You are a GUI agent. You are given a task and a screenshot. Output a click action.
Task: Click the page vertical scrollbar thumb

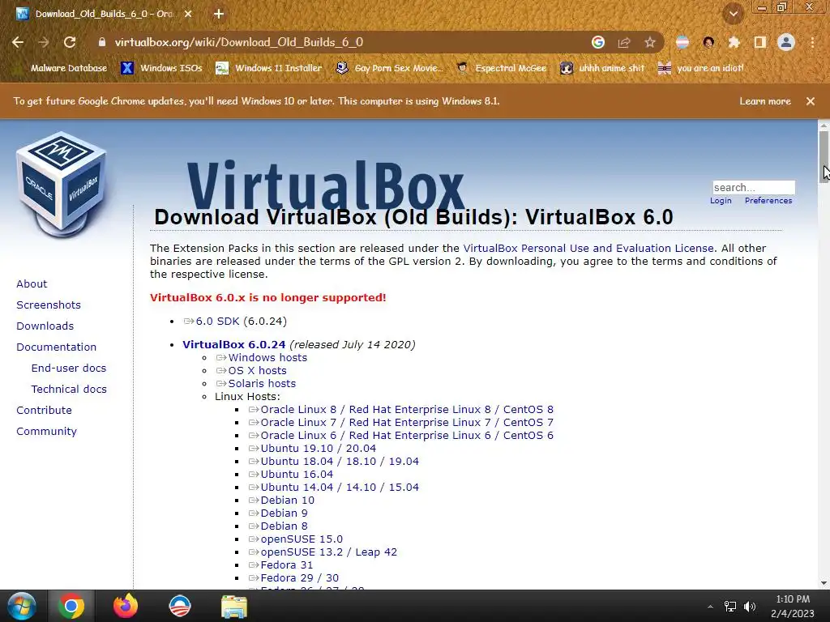(824, 156)
